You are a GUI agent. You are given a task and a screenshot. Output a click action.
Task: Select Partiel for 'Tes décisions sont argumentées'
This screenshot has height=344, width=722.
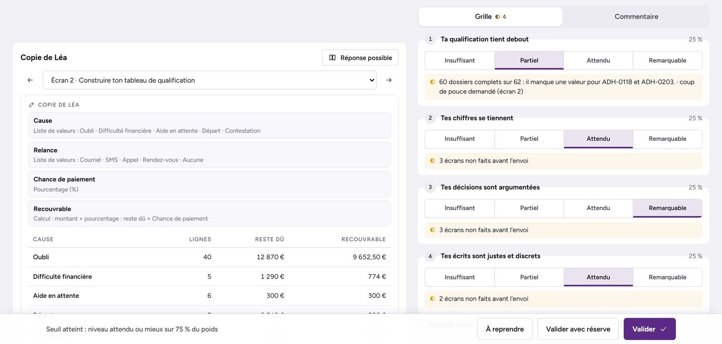529,208
